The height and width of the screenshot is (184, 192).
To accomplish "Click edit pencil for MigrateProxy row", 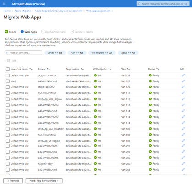I will pyautogui.click(x=183, y=164).
